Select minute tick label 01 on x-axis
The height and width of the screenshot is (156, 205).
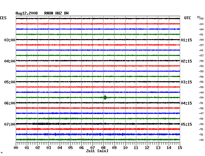[27, 147]
